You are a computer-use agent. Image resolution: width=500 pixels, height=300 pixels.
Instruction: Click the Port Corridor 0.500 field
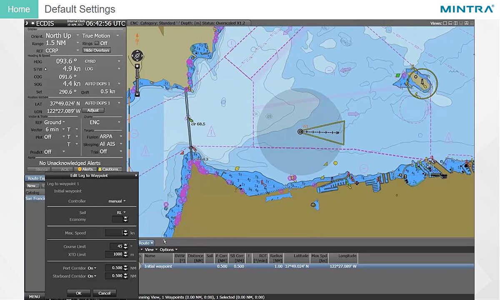coord(114,268)
